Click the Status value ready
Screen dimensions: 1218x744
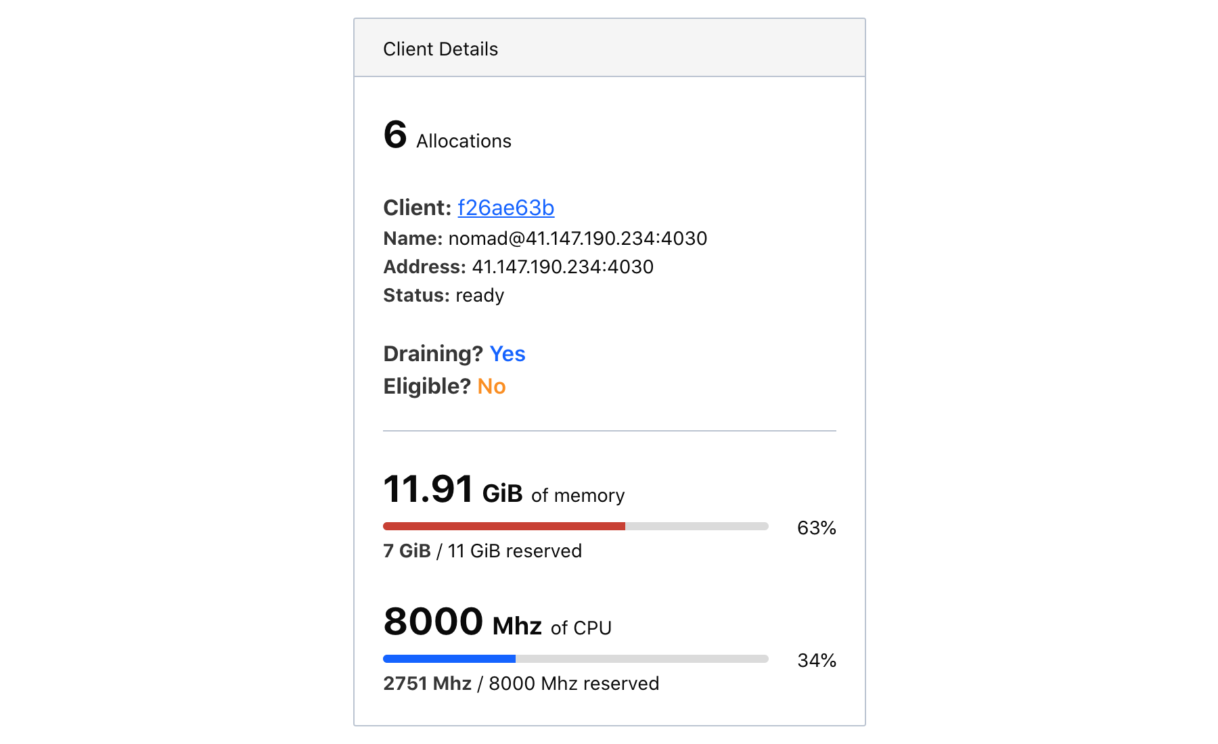(480, 296)
